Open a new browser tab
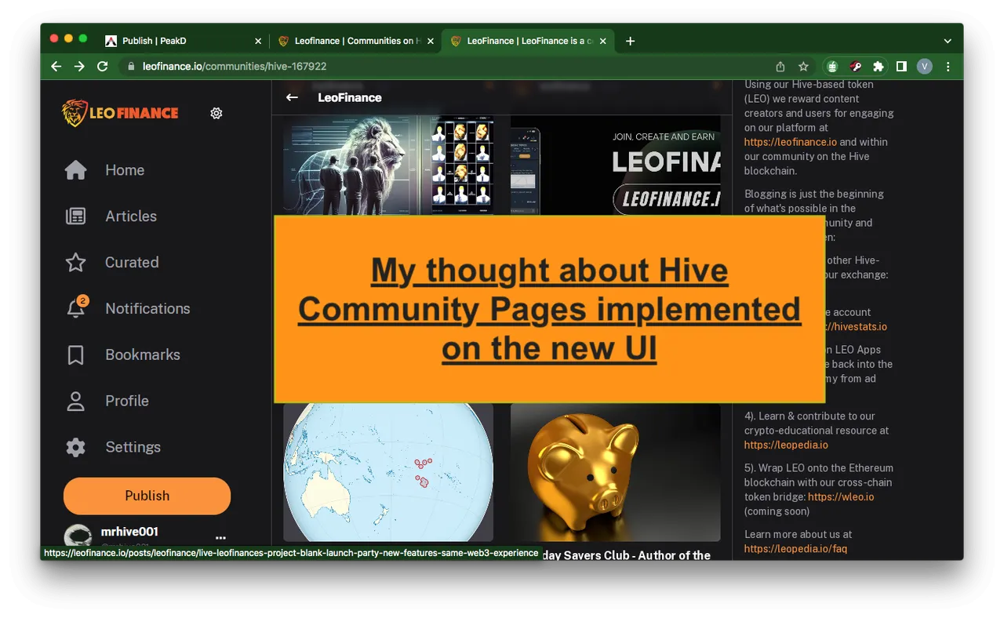1004x618 pixels. pyautogui.click(x=630, y=41)
